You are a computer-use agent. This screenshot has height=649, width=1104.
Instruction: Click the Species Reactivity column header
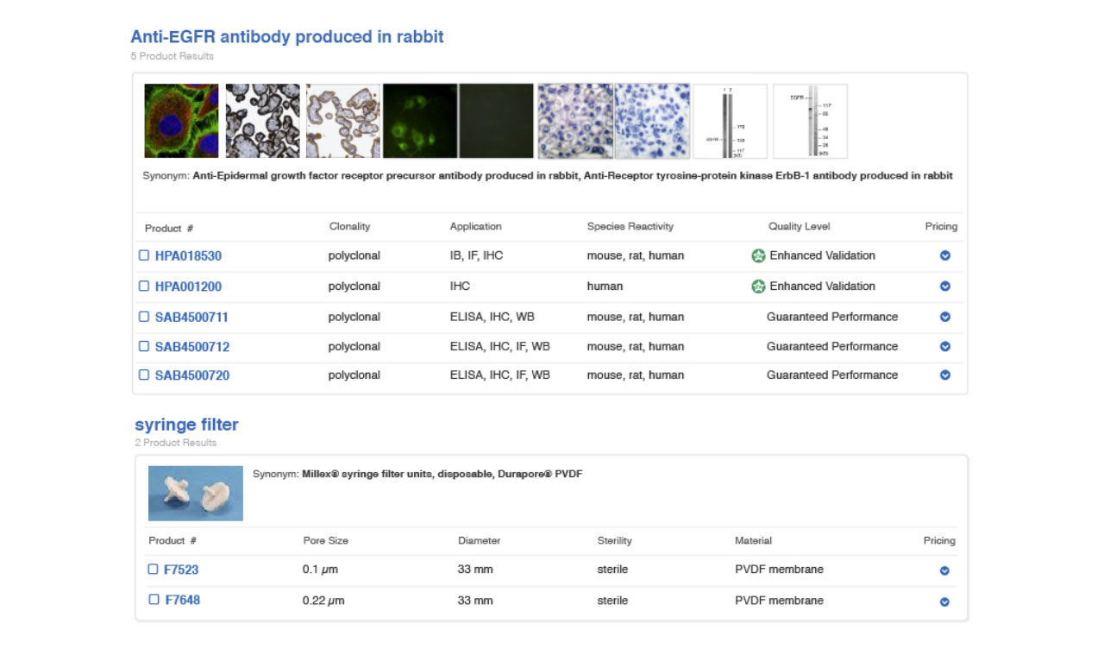(630, 226)
